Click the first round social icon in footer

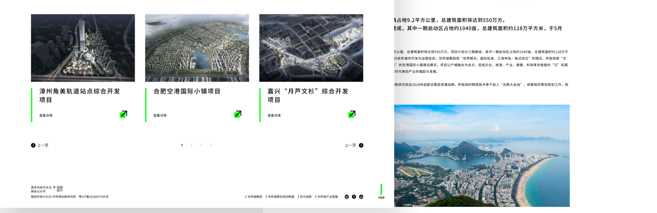point(347,197)
